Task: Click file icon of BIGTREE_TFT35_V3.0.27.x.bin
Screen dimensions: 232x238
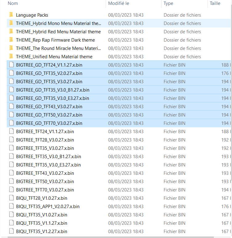Action: 11,148
